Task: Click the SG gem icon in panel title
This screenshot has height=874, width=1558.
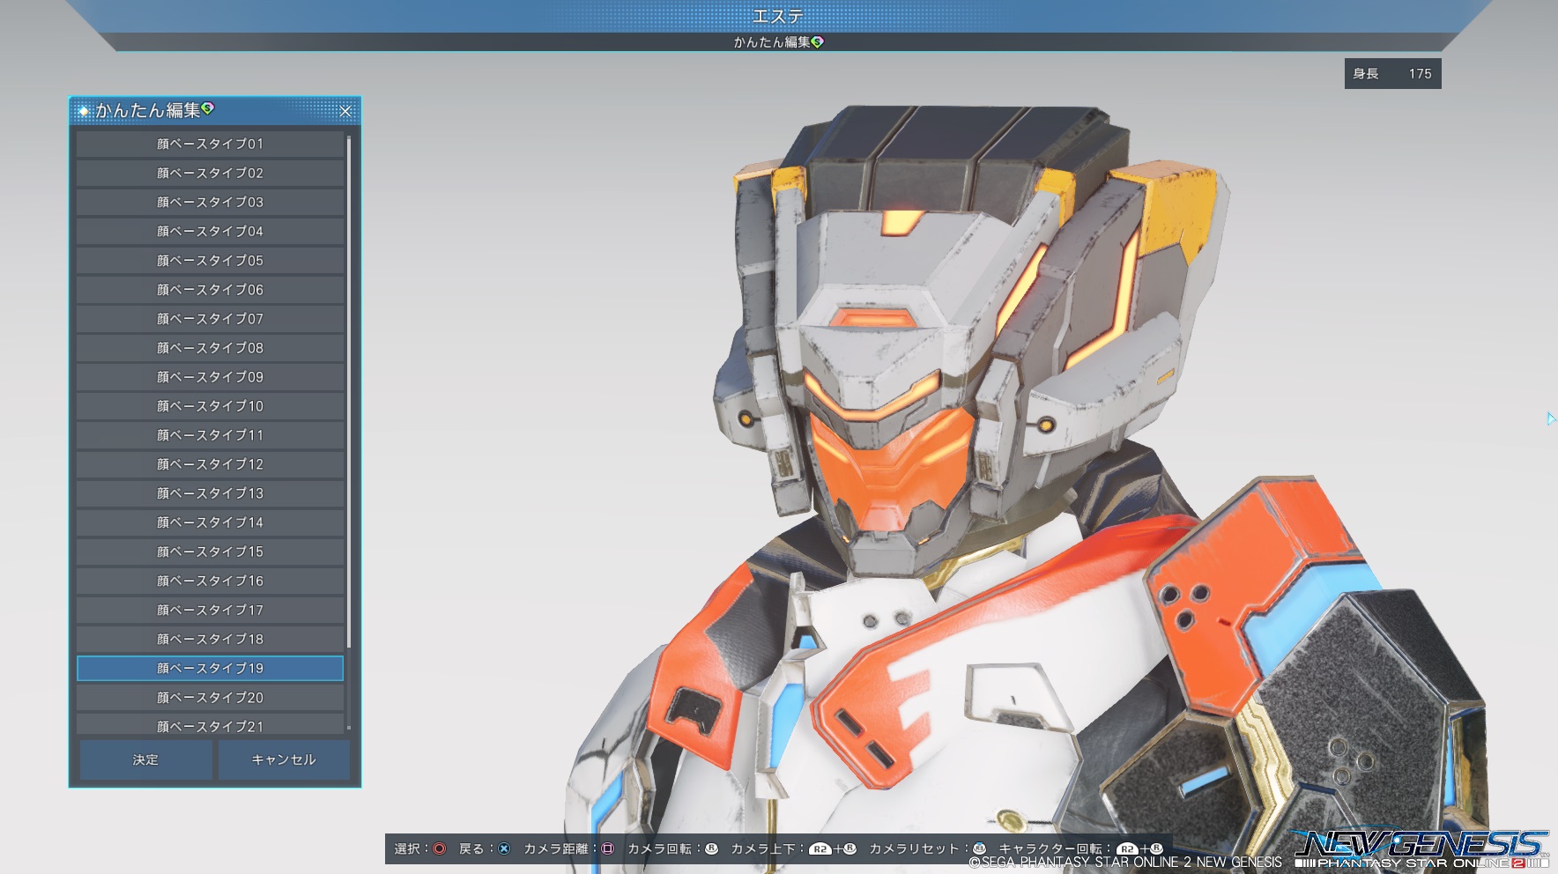Action: (x=208, y=108)
